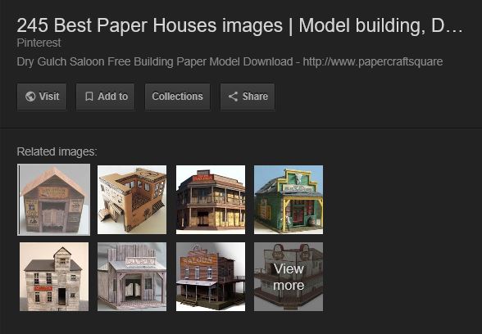
Task: Open the brown SALOON sign building thumbnail
Action: 211,277
